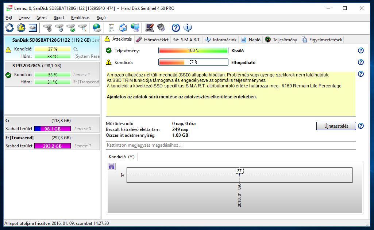Click the blue question mark toolbar icon
374x230 pixels.
point(176,28)
